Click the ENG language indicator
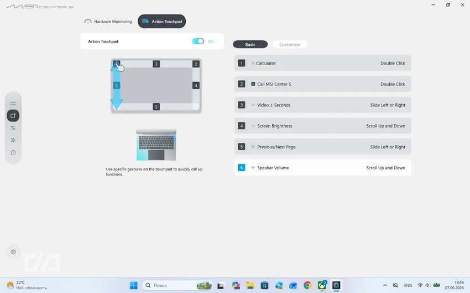Screen dimensions: 470x293 tap(408, 285)
